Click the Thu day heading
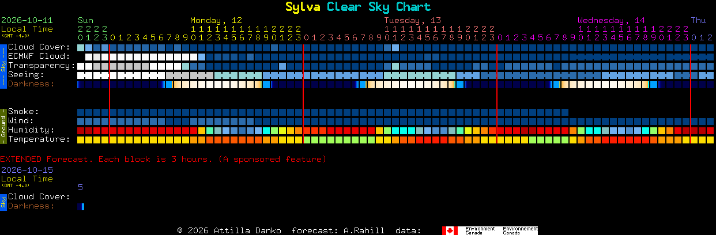This screenshot has height=235, width=716. (698, 20)
